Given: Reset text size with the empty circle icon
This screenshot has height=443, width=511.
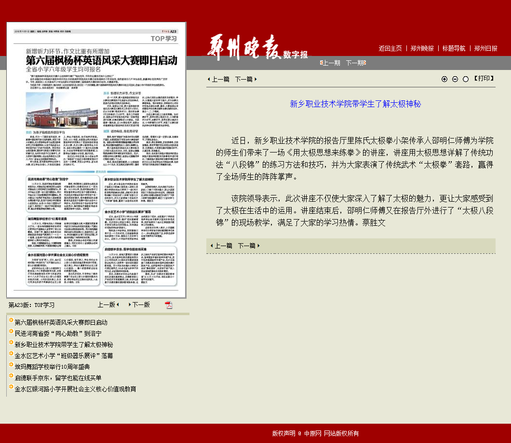Looking at the screenshot, I should (466, 79).
